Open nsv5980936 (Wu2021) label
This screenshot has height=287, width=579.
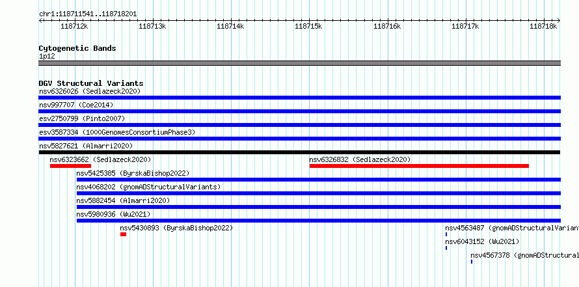point(113,214)
